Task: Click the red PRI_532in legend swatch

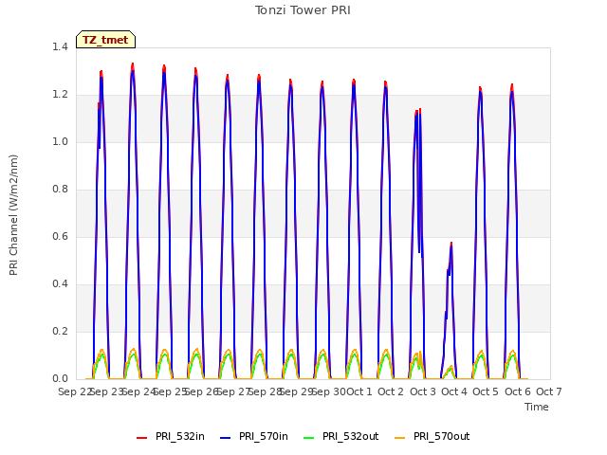Action: pos(141,438)
